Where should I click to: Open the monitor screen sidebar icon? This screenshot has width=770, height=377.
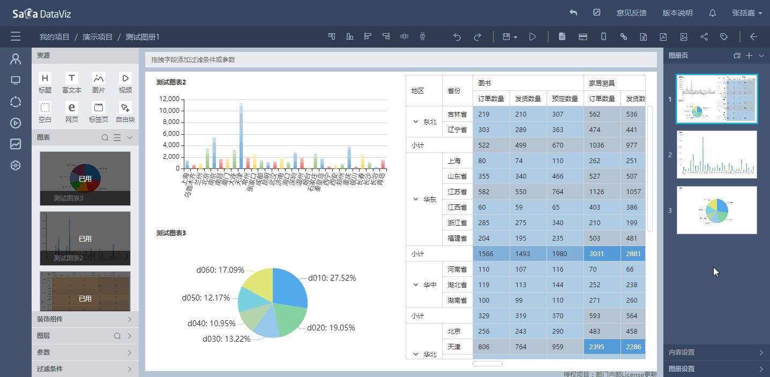click(16, 80)
